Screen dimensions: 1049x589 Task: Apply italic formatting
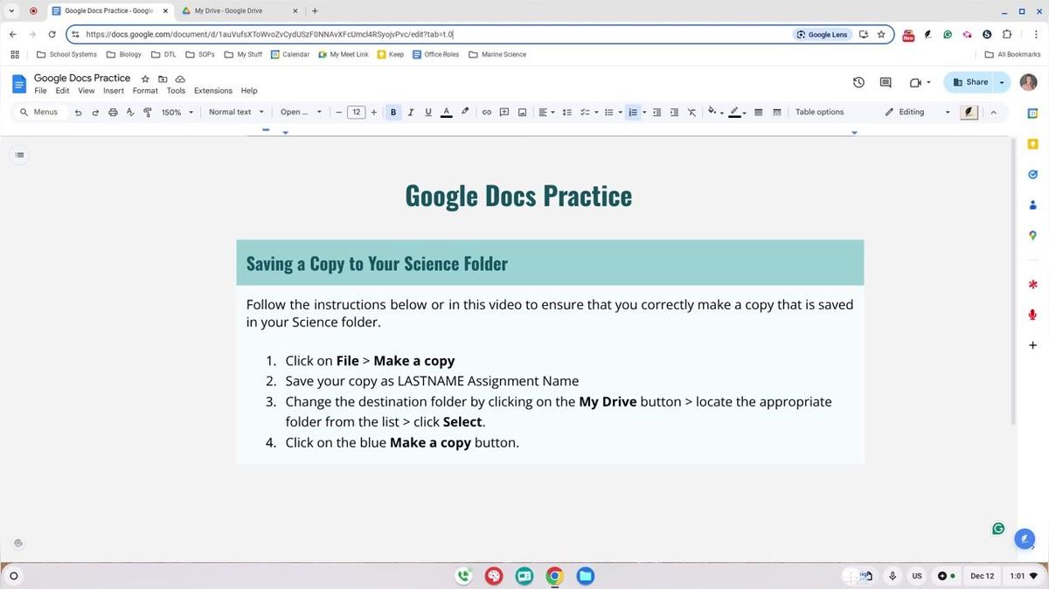411,112
